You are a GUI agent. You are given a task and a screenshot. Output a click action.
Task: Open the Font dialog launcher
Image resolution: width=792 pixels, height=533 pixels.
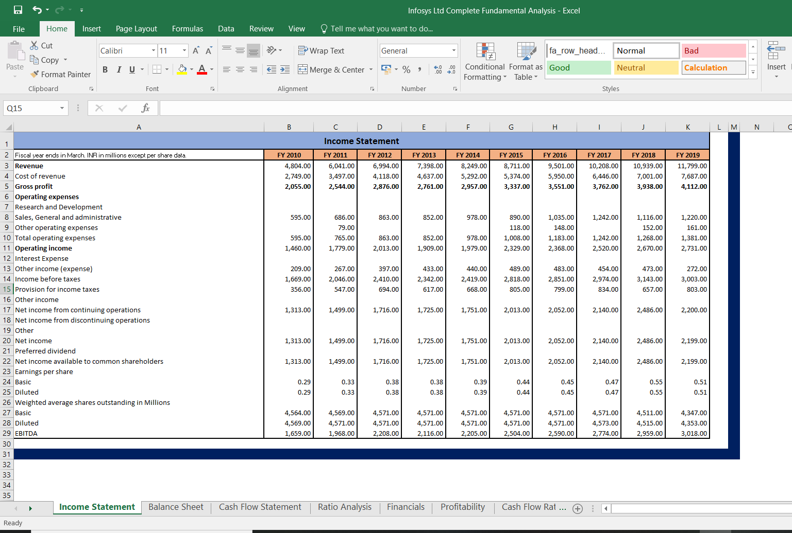[212, 89]
